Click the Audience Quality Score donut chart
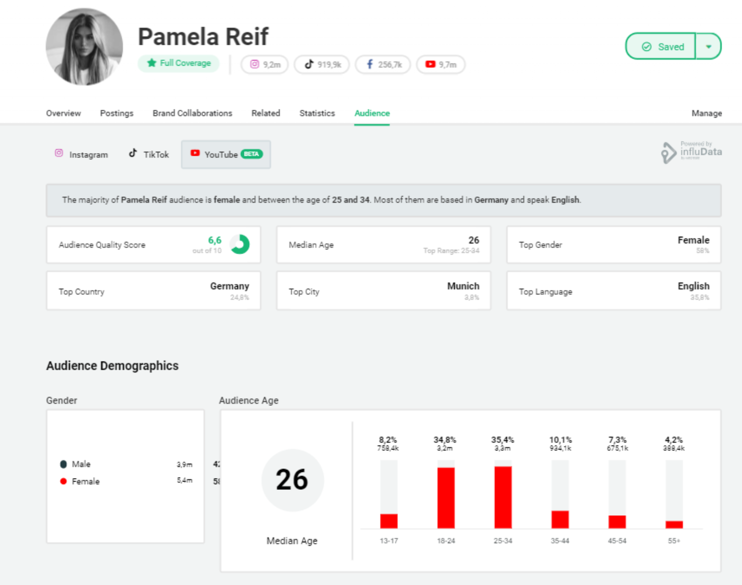This screenshot has width=742, height=585. 239,244
